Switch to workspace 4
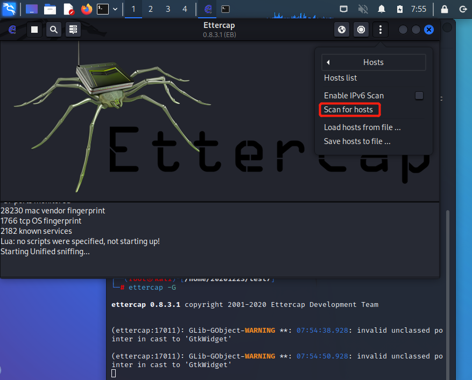The height and width of the screenshot is (380, 472). point(185,9)
